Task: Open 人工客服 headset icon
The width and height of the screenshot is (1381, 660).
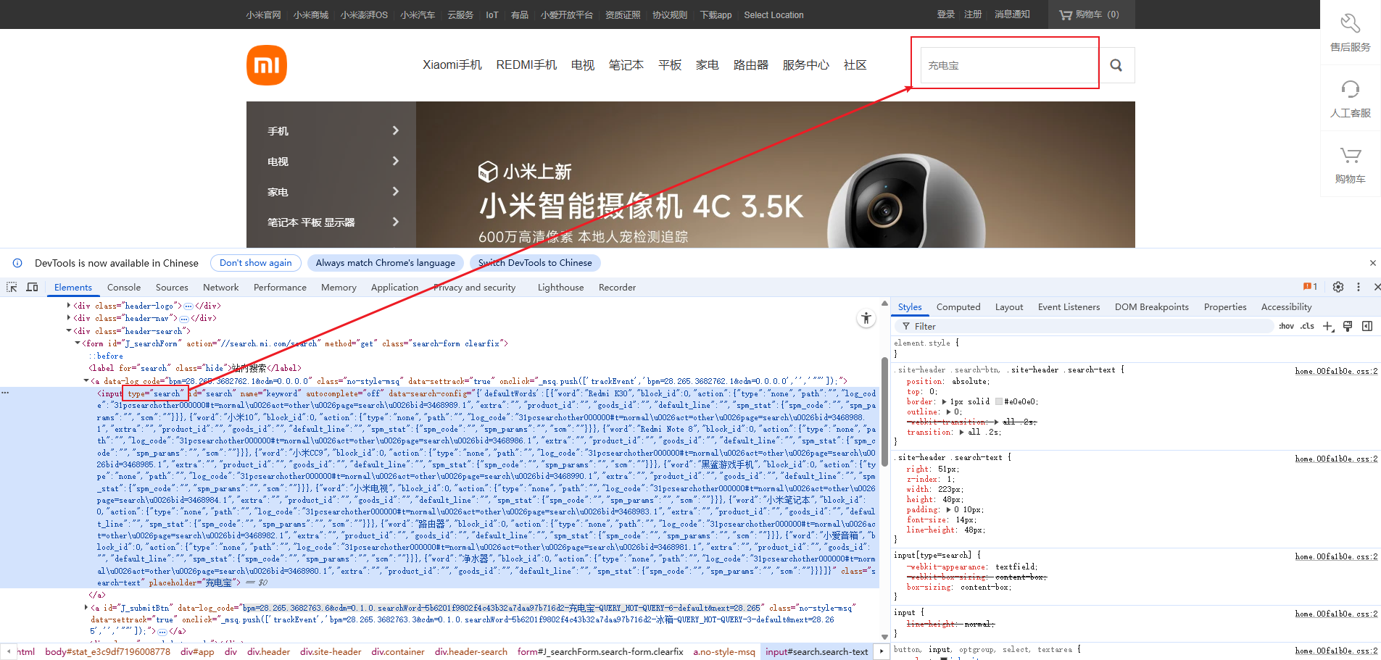Action: [x=1350, y=99]
